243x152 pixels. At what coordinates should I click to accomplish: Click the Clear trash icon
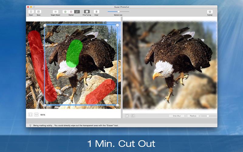[96, 12]
